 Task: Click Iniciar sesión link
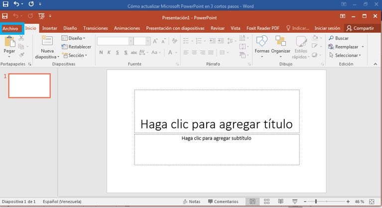point(327,28)
